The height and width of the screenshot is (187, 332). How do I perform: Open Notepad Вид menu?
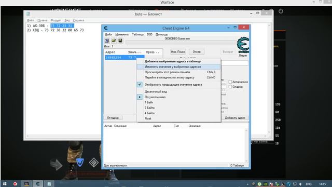pos(67,20)
